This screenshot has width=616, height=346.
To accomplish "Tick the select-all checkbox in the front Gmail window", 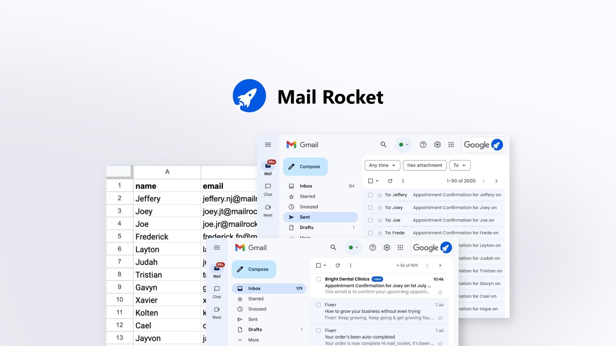I will (x=318, y=265).
